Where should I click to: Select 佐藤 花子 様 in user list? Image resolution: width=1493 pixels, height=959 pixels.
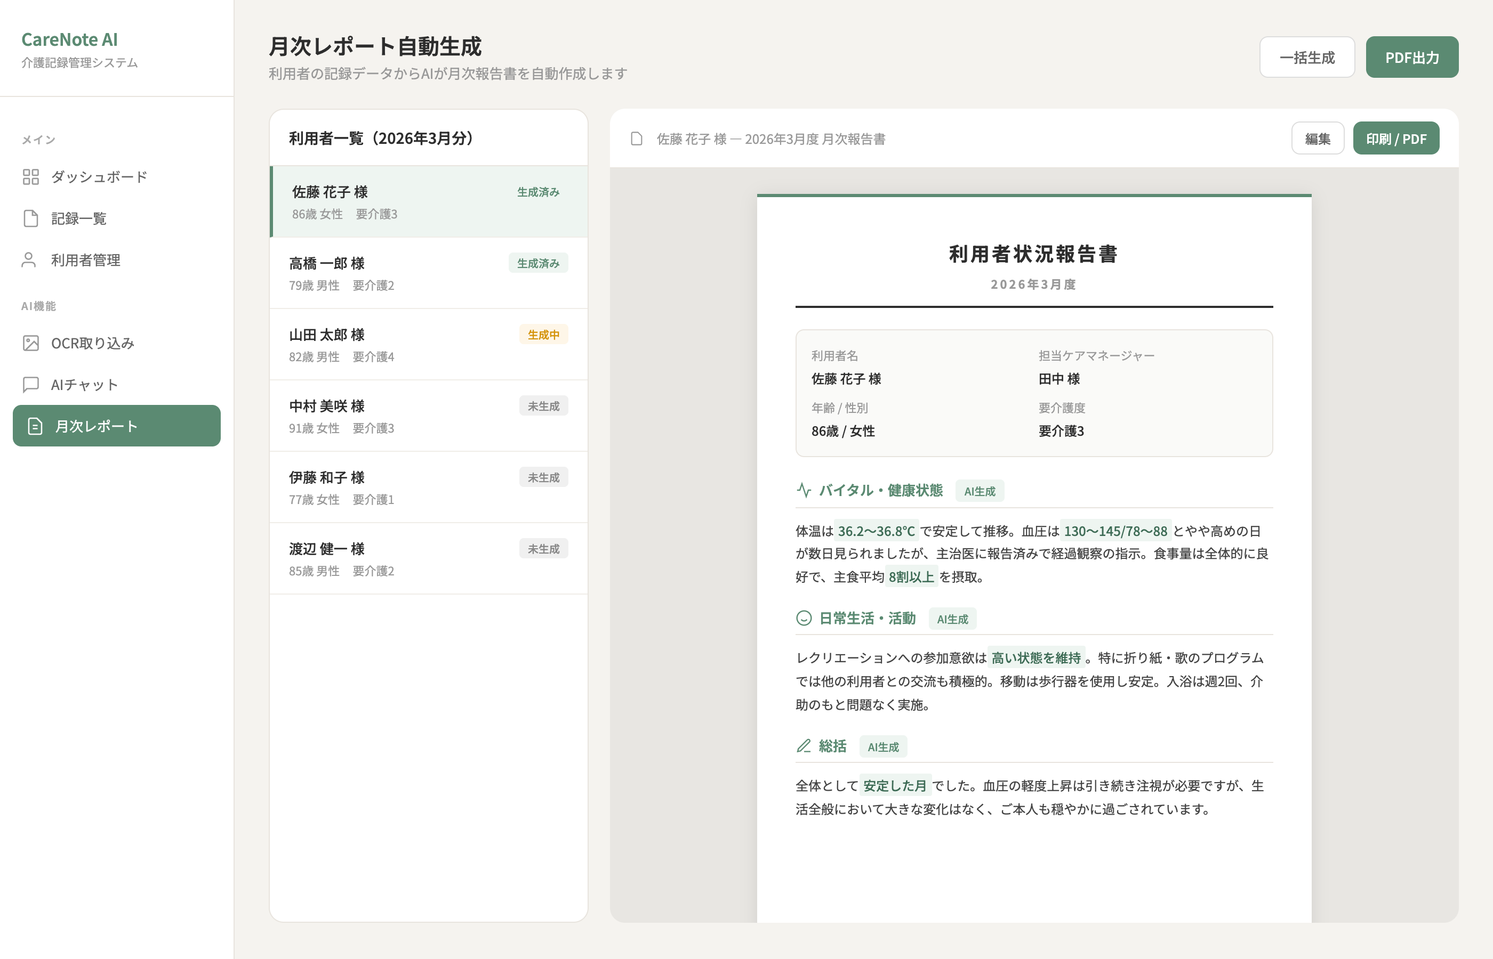(429, 202)
